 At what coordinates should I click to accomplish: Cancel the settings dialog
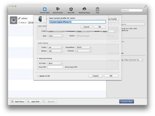[96, 76]
